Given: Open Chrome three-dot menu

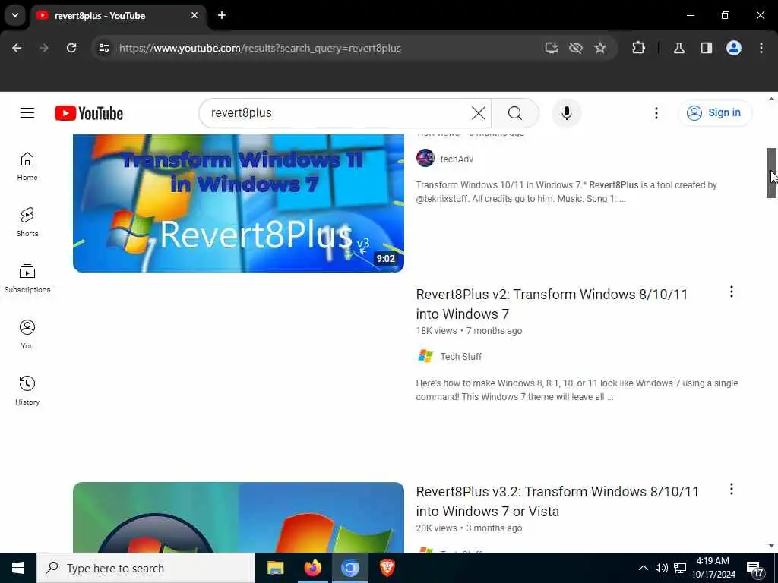Looking at the screenshot, I should 761,48.
